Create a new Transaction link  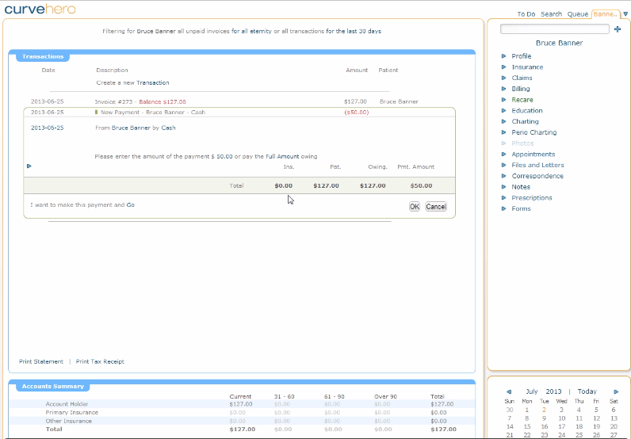click(x=152, y=82)
